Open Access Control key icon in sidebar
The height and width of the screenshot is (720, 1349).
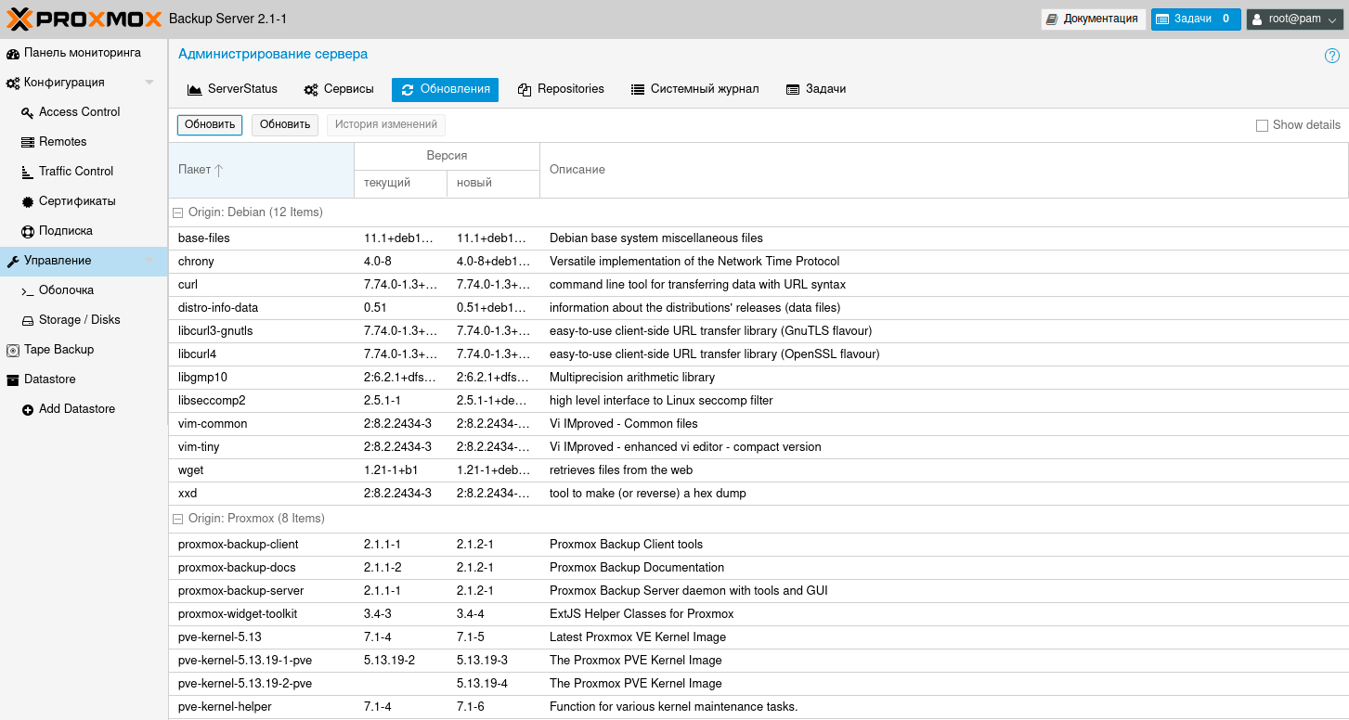click(x=28, y=112)
